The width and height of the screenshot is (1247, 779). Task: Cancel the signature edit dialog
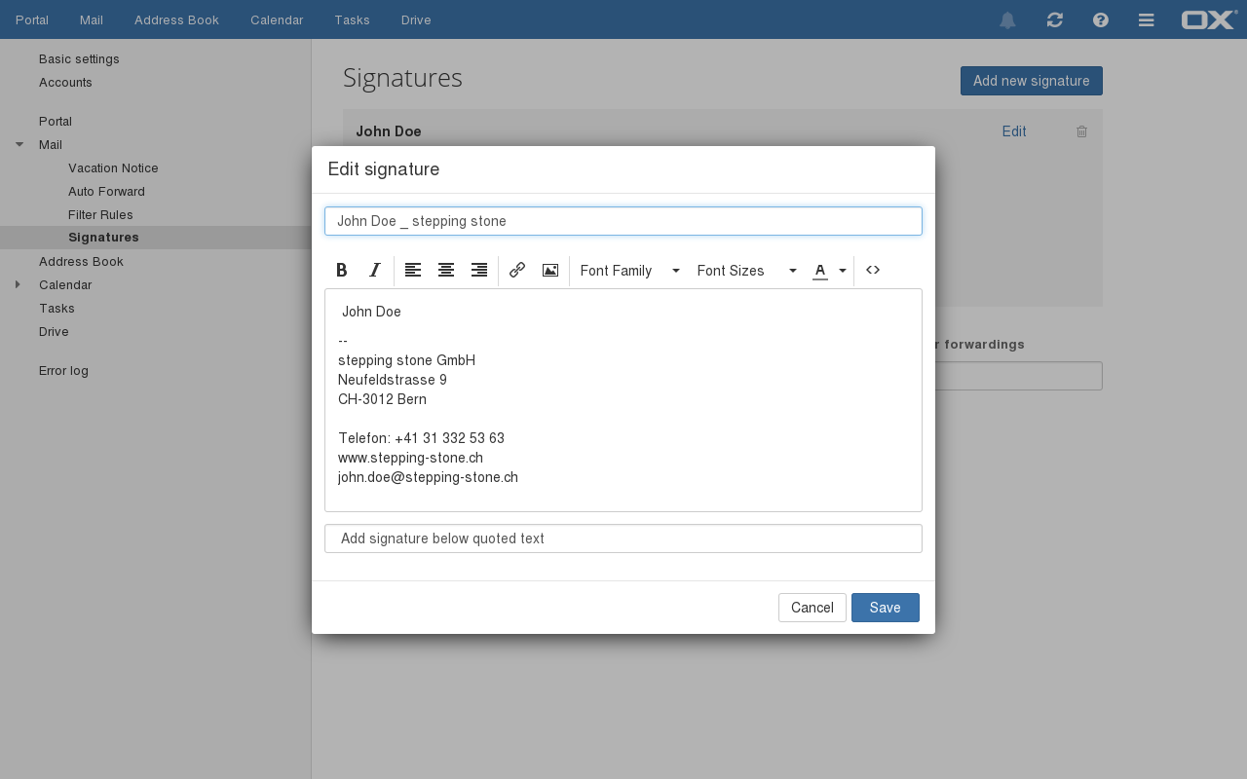click(812, 608)
